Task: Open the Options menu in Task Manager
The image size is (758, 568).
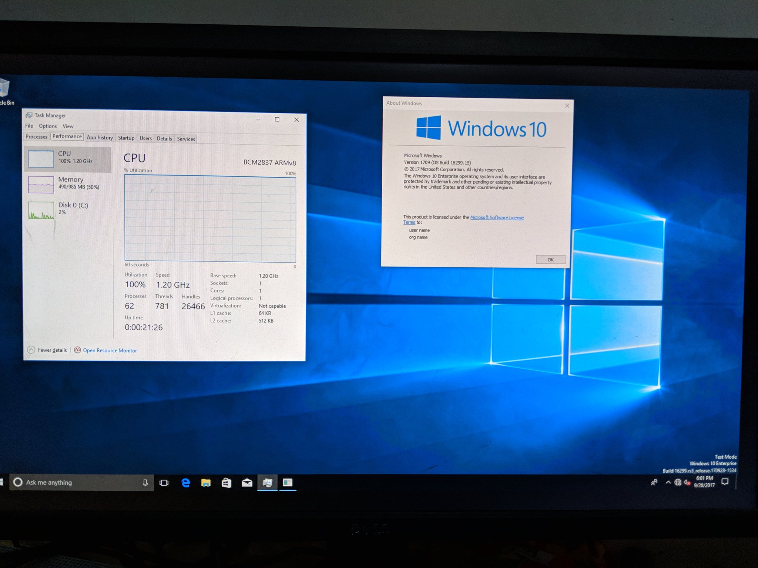Action: pos(47,126)
